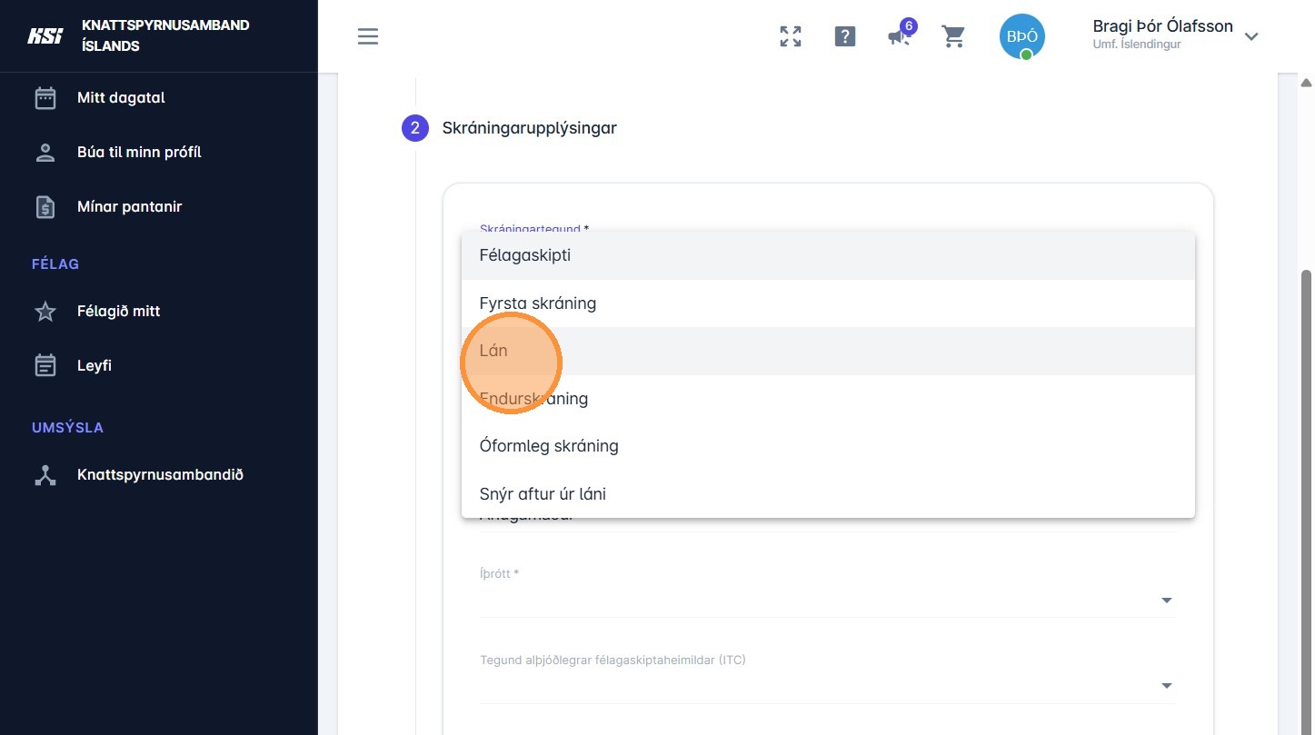The width and height of the screenshot is (1315, 735).
Task: Click the BÞÓ user avatar
Action: (1022, 36)
